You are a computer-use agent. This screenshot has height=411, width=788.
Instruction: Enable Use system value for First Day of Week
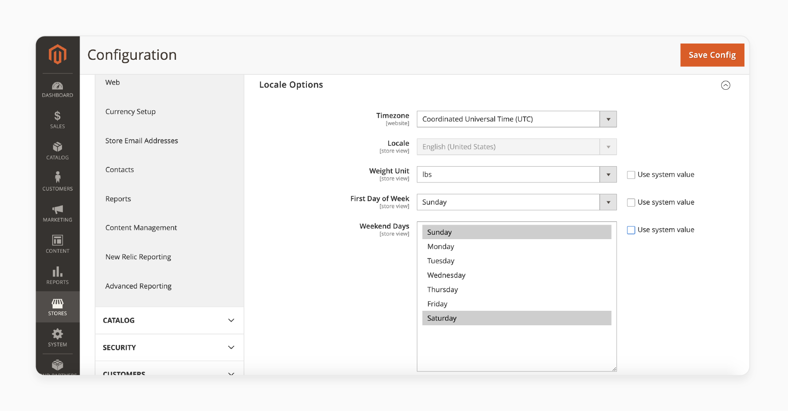631,203
